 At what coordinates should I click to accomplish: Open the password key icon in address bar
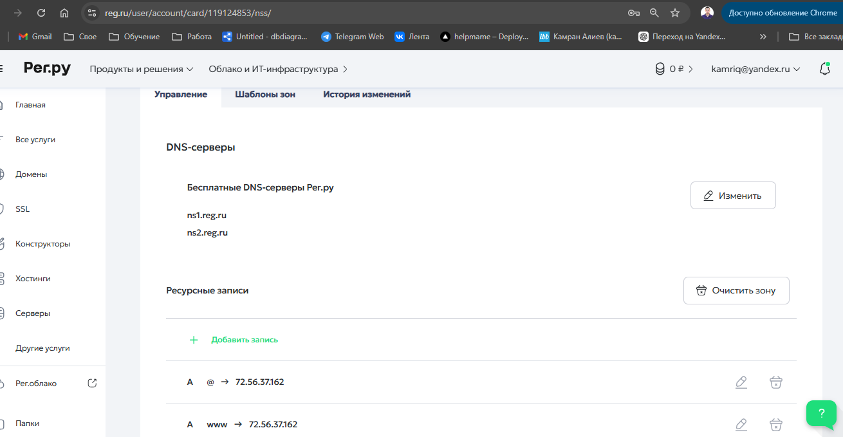634,13
